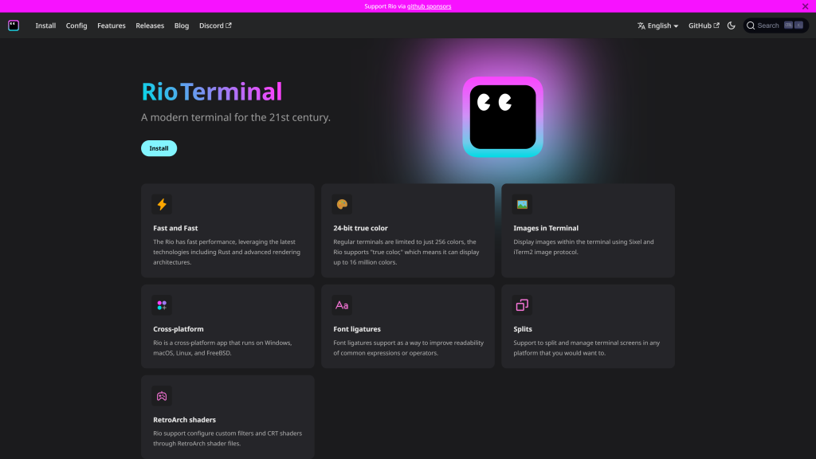Click the 24-bit true color heading
This screenshot has height=459, width=816.
click(x=360, y=228)
